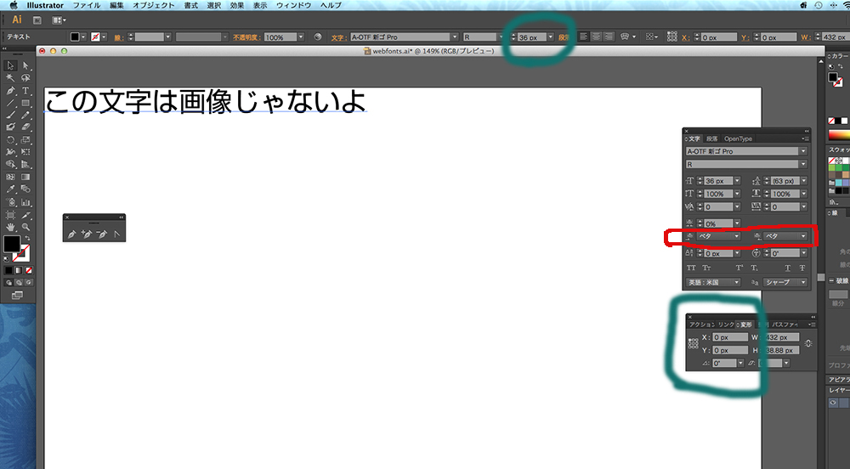
Task: Toggle All Caps (TT) in Character panel
Action: tap(691, 268)
